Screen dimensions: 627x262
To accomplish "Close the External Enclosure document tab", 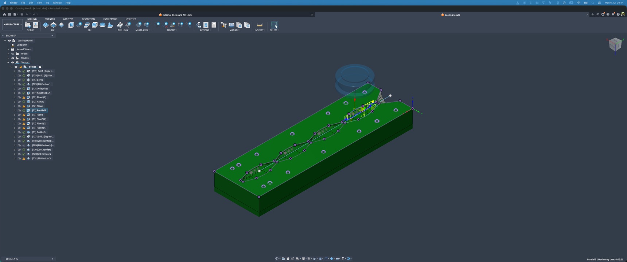I will pos(312,15).
